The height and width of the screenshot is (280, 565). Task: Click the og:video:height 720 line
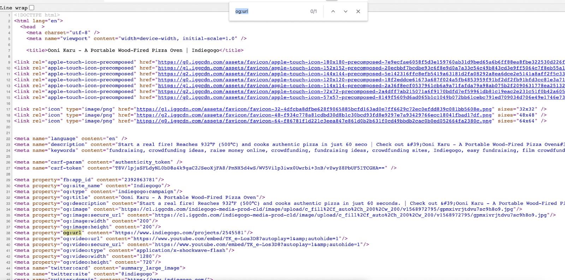pos(88,262)
